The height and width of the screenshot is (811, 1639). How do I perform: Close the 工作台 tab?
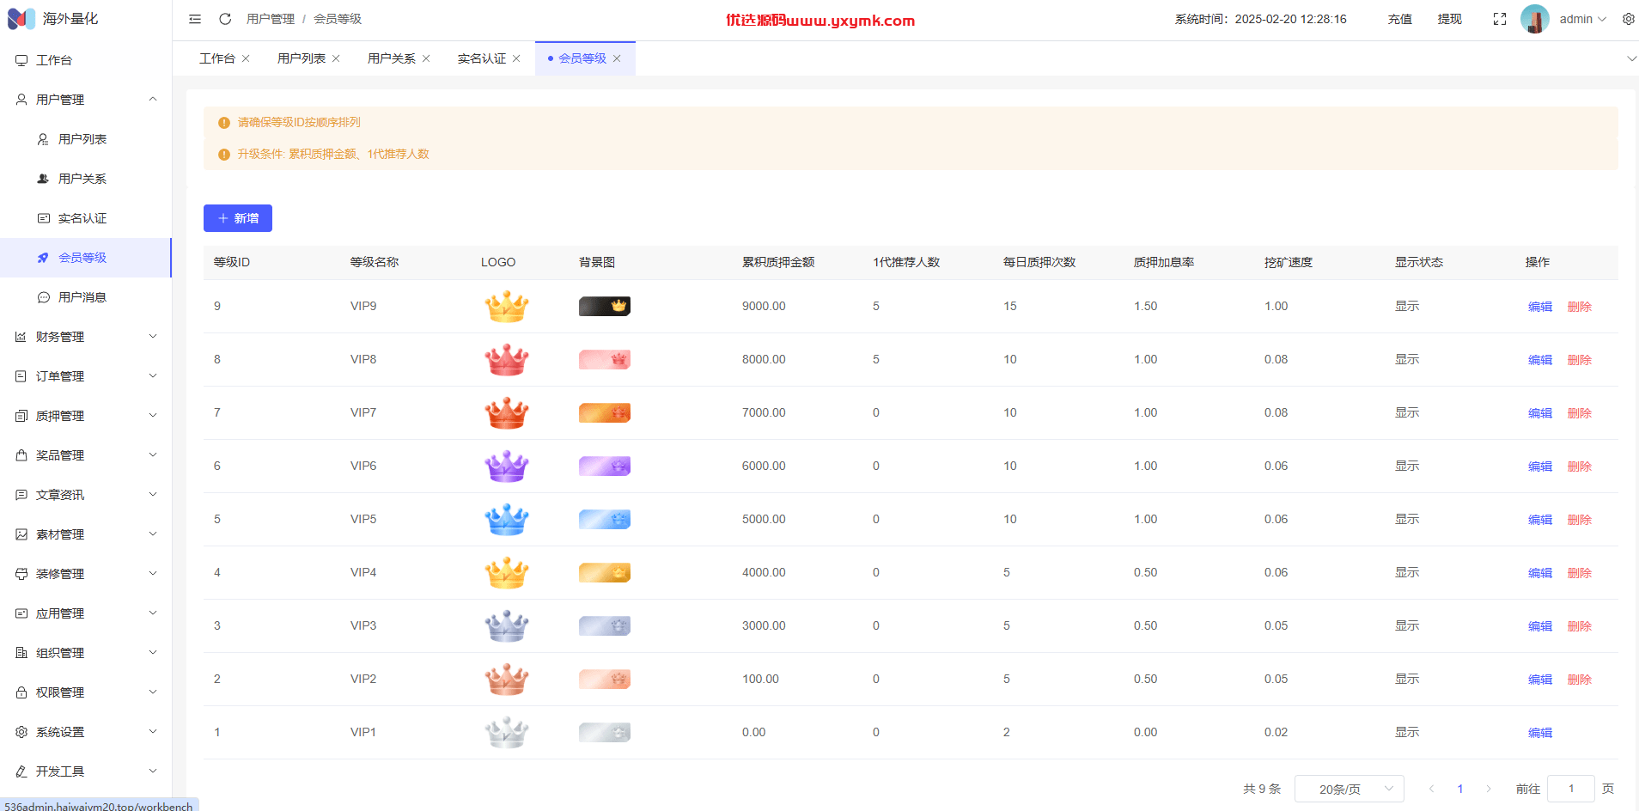tap(246, 58)
